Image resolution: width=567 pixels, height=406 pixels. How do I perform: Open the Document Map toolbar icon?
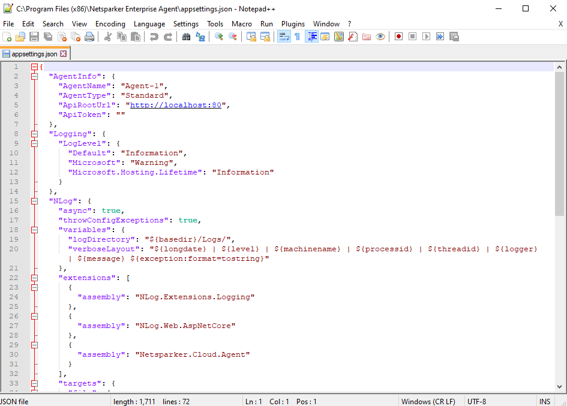[x=339, y=37]
